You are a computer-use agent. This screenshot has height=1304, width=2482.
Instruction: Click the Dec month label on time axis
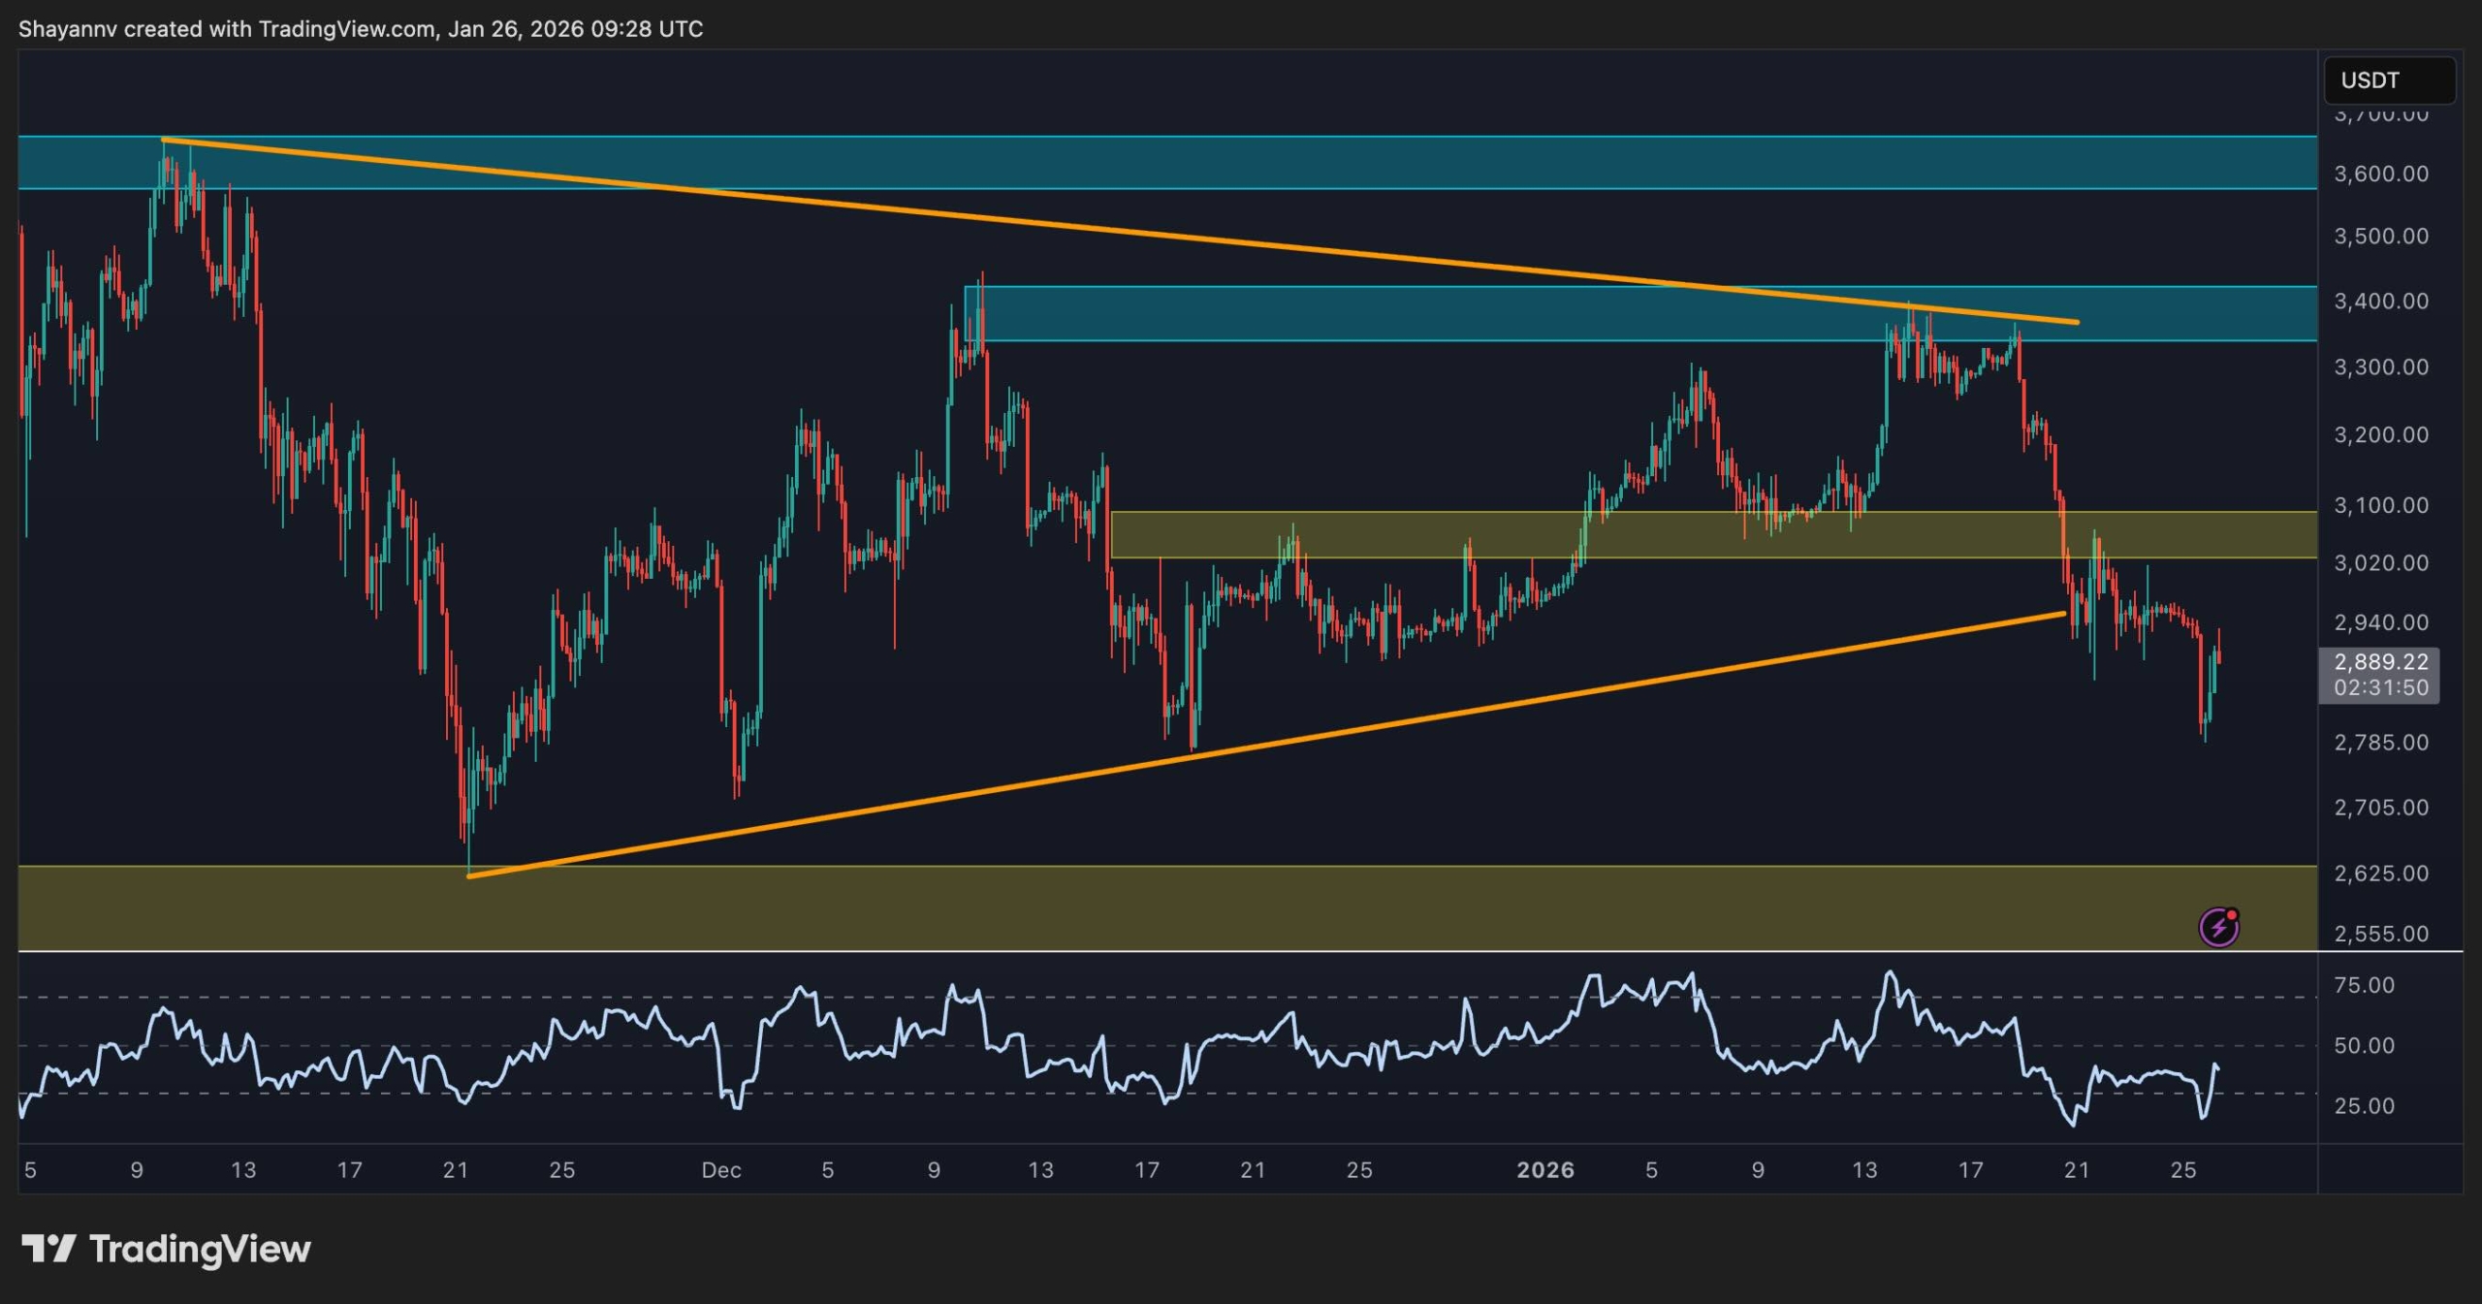[x=721, y=1170]
